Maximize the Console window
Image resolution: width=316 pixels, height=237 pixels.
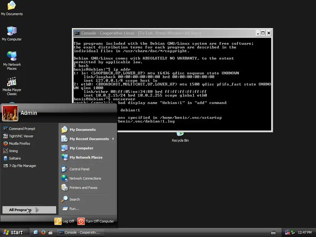263,33
